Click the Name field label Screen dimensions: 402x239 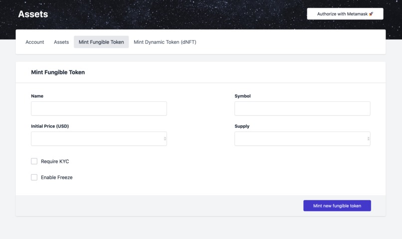click(x=37, y=96)
